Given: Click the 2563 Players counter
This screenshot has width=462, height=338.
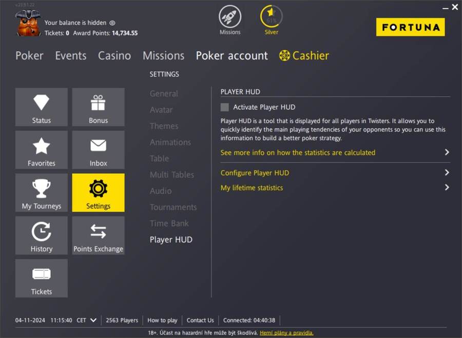Looking at the screenshot, I should [x=122, y=320].
